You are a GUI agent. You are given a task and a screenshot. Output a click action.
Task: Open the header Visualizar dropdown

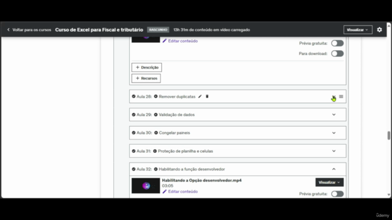[358, 30]
